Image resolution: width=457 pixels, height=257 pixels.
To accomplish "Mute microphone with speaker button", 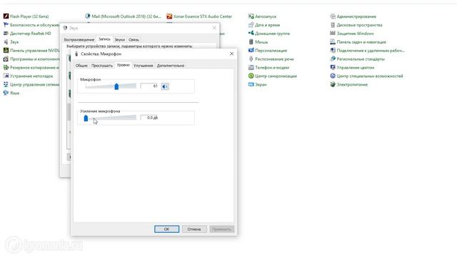I will (x=165, y=86).
